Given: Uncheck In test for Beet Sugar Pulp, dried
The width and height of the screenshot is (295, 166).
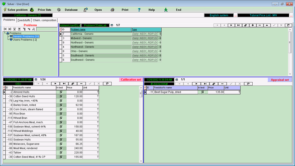Looking at the screenshot, I should tap(203, 92).
